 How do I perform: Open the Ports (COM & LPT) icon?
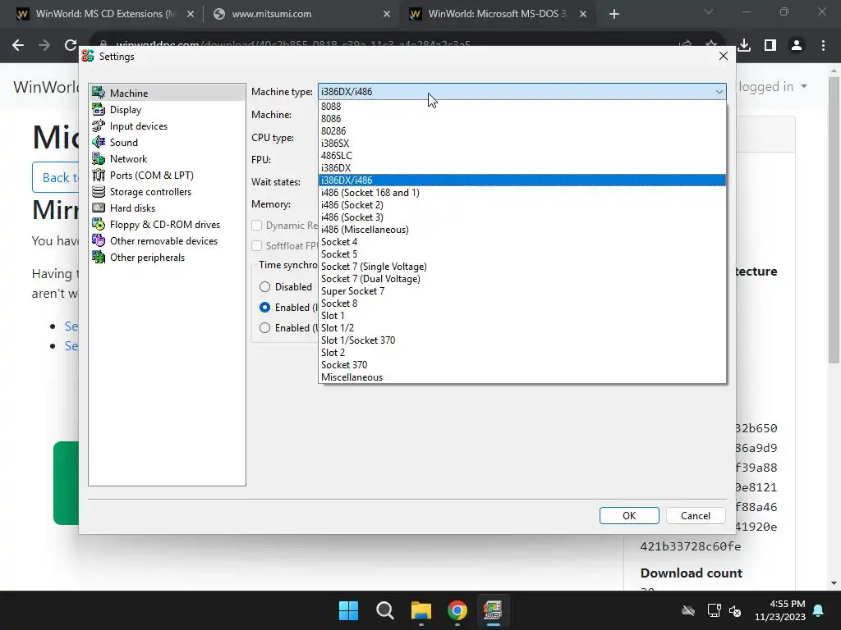coord(99,176)
